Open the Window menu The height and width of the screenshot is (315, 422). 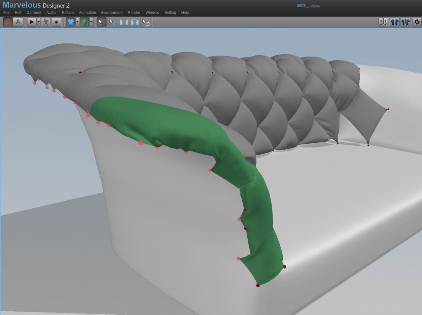coord(152,13)
